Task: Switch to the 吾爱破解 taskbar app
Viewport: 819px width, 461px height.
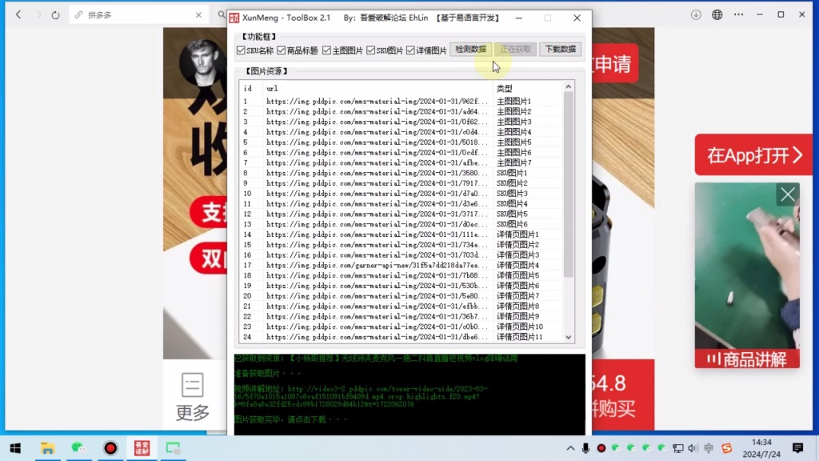Action: [x=142, y=448]
